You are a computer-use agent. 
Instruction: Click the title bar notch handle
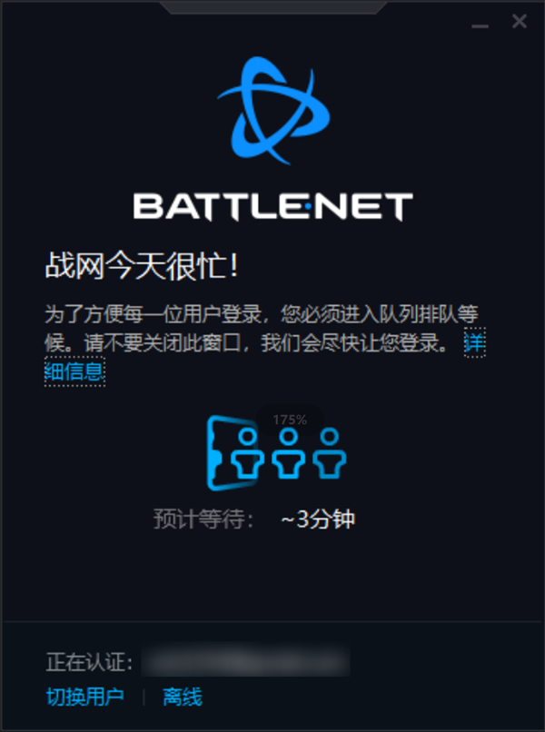click(272, 7)
